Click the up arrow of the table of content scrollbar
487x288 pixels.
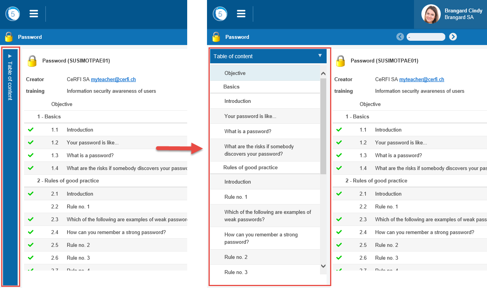tap(323, 74)
